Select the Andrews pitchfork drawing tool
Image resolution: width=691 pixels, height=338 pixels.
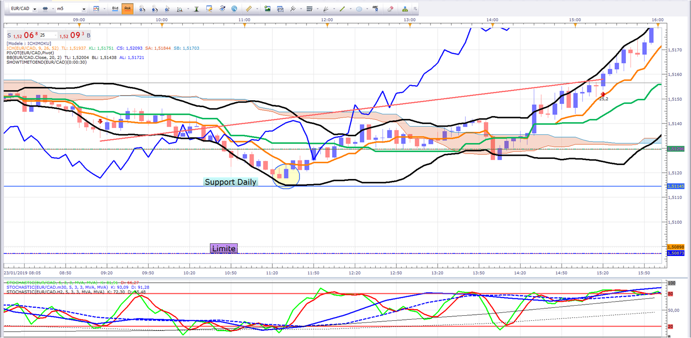point(293,9)
